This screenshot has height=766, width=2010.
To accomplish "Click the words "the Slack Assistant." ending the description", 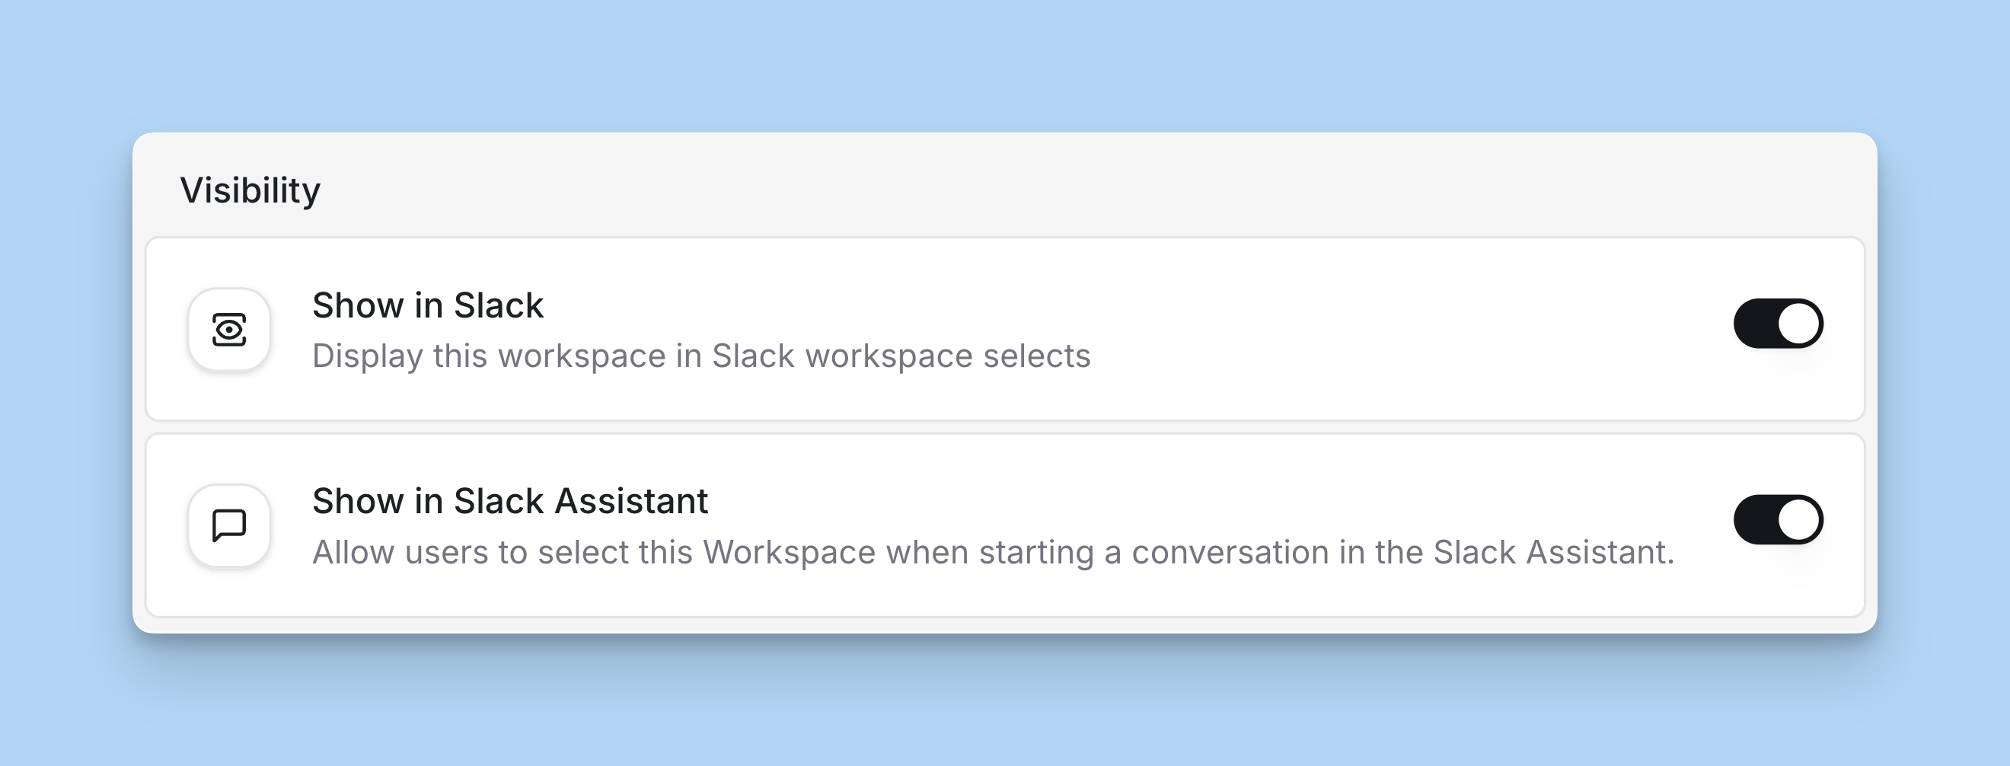I will click(1524, 552).
